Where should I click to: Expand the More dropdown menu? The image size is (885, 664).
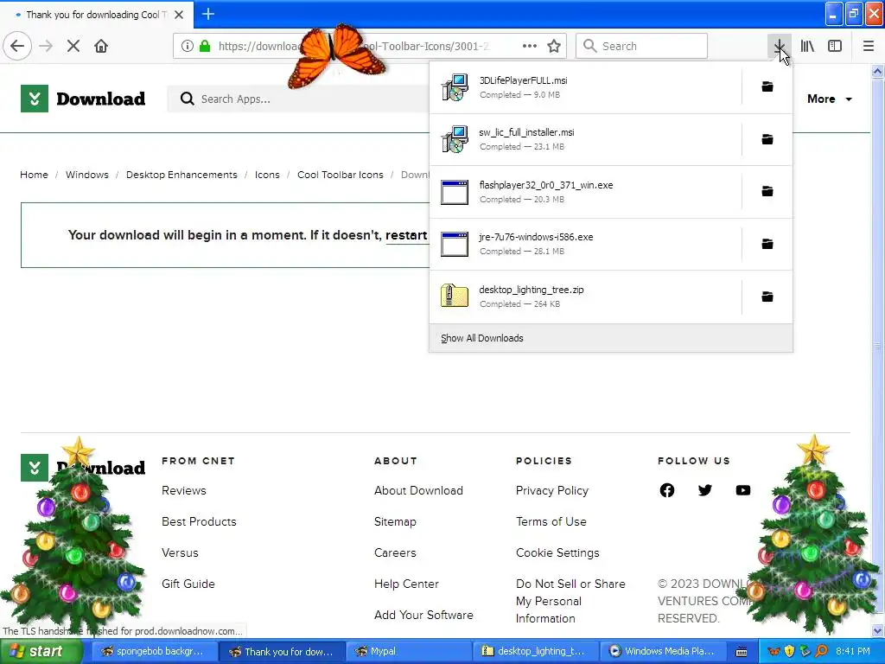[x=829, y=99]
